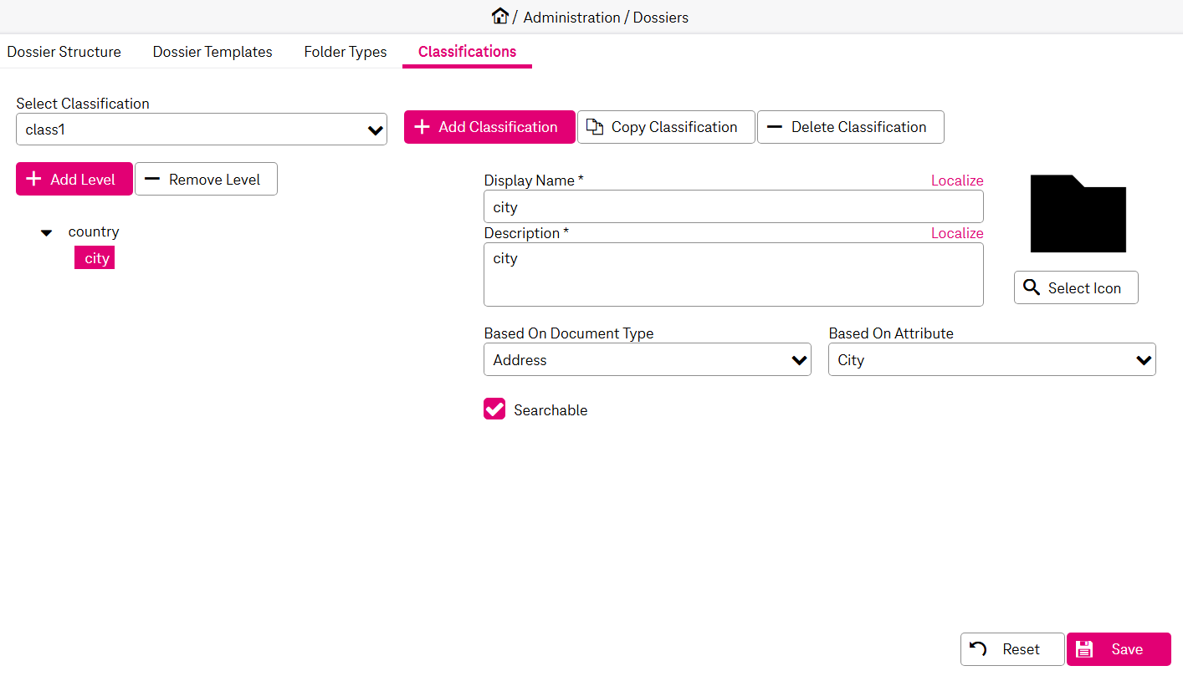The width and height of the screenshot is (1183, 676).
Task: Click the black folder icon preview
Action: pos(1078,214)
